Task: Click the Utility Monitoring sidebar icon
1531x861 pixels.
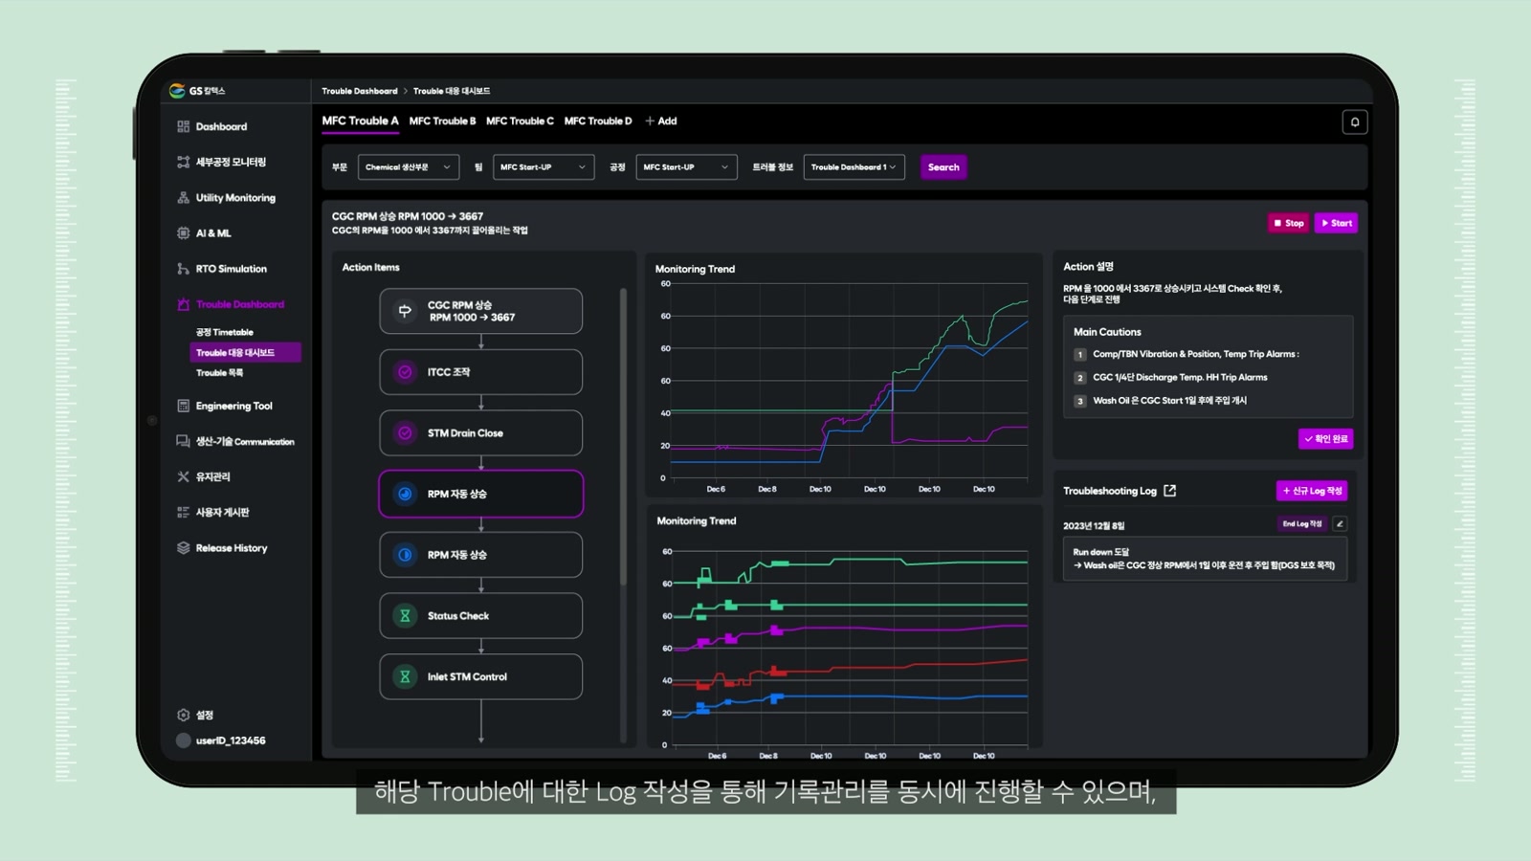Action: (x=183, y=198)
